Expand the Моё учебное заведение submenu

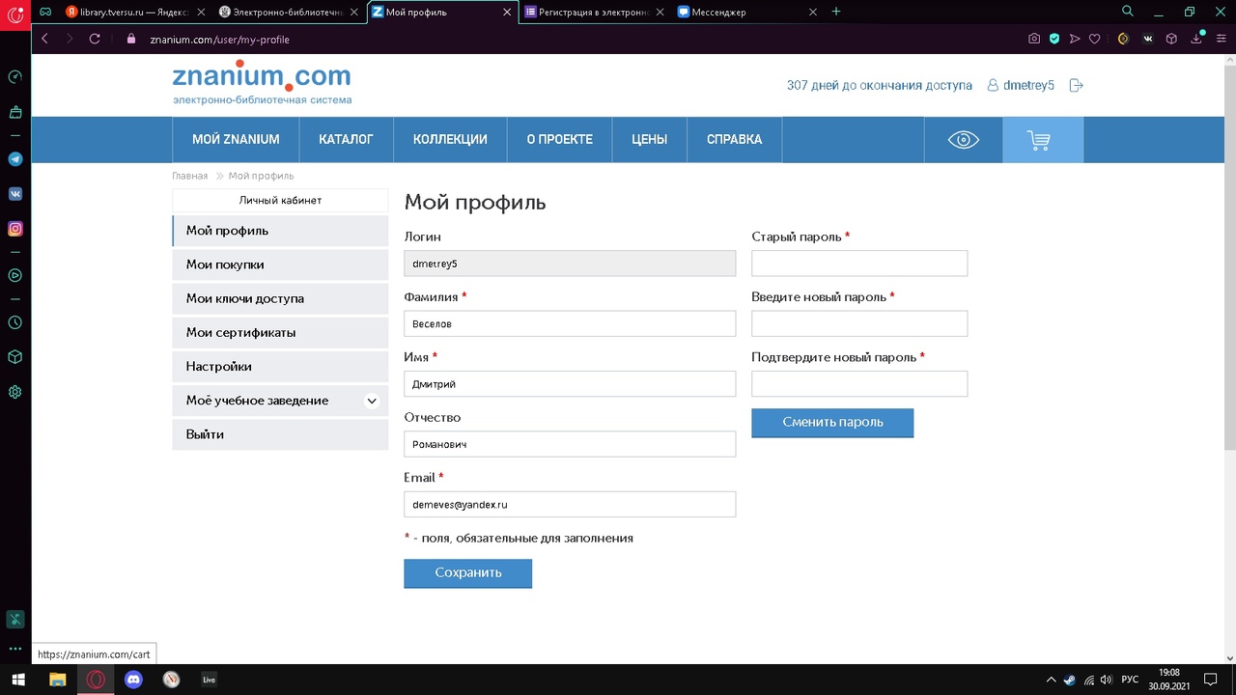click(x=372, y=401)
